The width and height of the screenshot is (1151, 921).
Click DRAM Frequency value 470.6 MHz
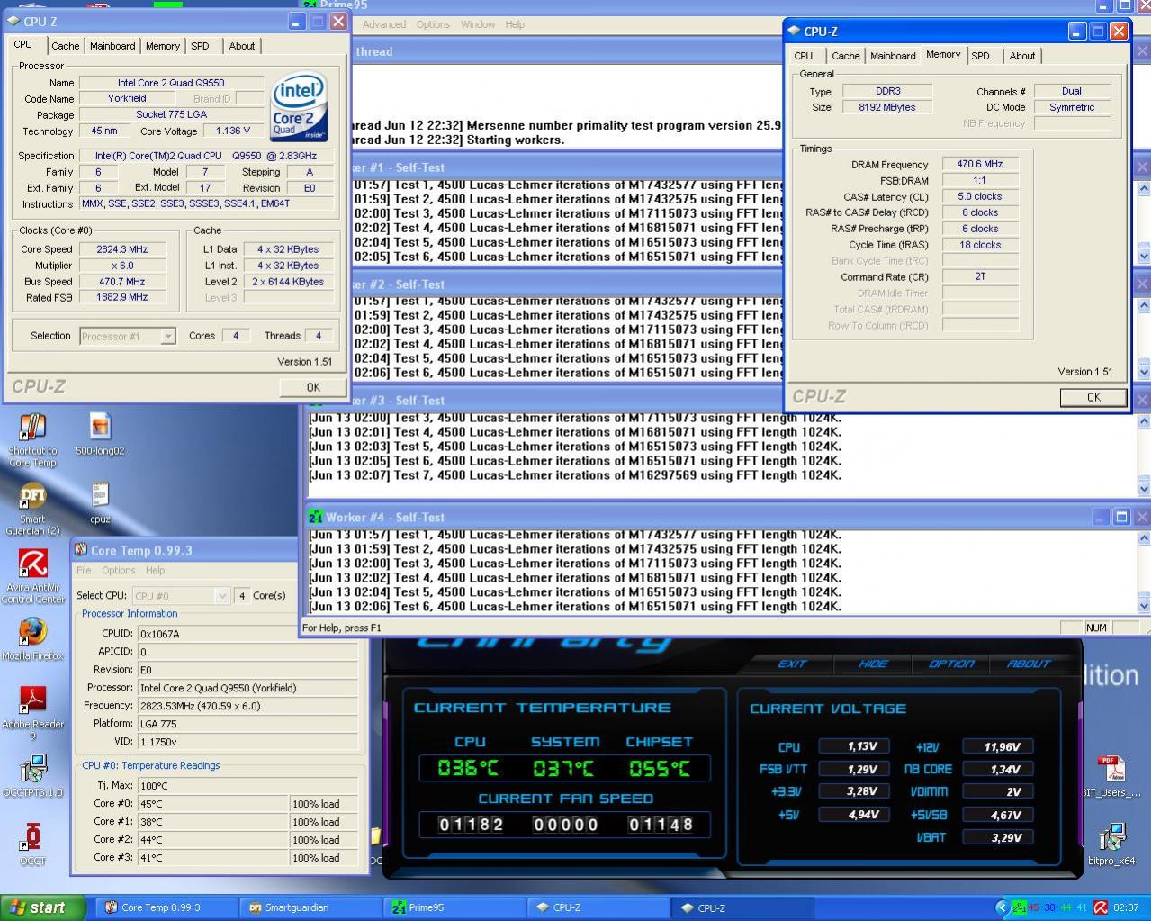[x=980, y=164]
